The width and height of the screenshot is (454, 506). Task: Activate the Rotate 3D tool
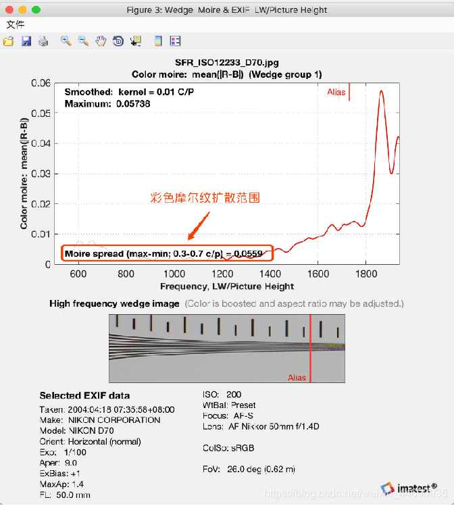pos(118,41)
